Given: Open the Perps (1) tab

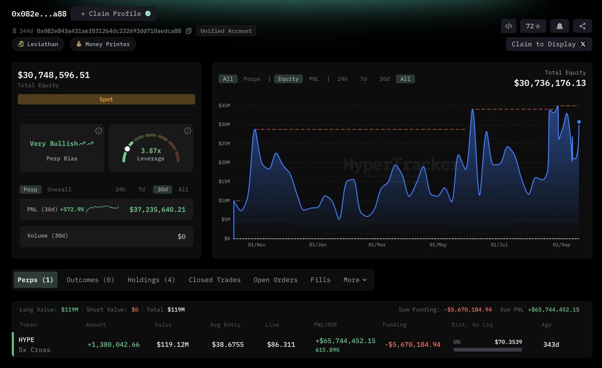Looking at the screenshot, I should (x=36, y=280).
